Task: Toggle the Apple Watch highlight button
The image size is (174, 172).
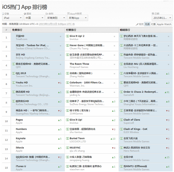Action: pyautogui.click(x=164, y=24)
